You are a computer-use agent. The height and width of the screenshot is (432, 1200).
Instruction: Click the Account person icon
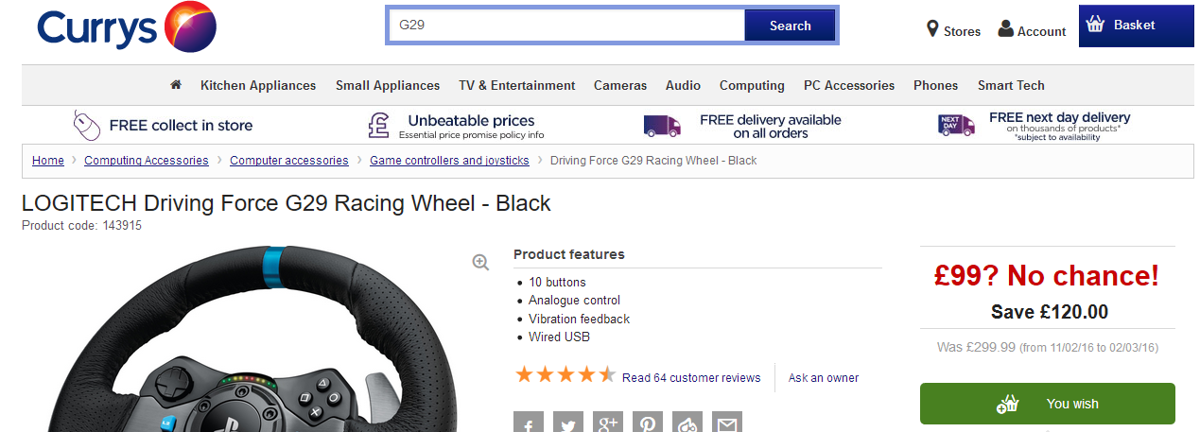(x=1005, y=30)
